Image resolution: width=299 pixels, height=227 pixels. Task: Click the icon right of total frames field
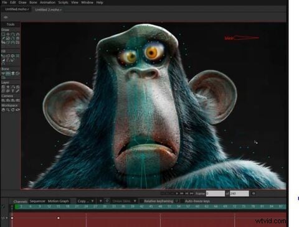click(254, 193)
